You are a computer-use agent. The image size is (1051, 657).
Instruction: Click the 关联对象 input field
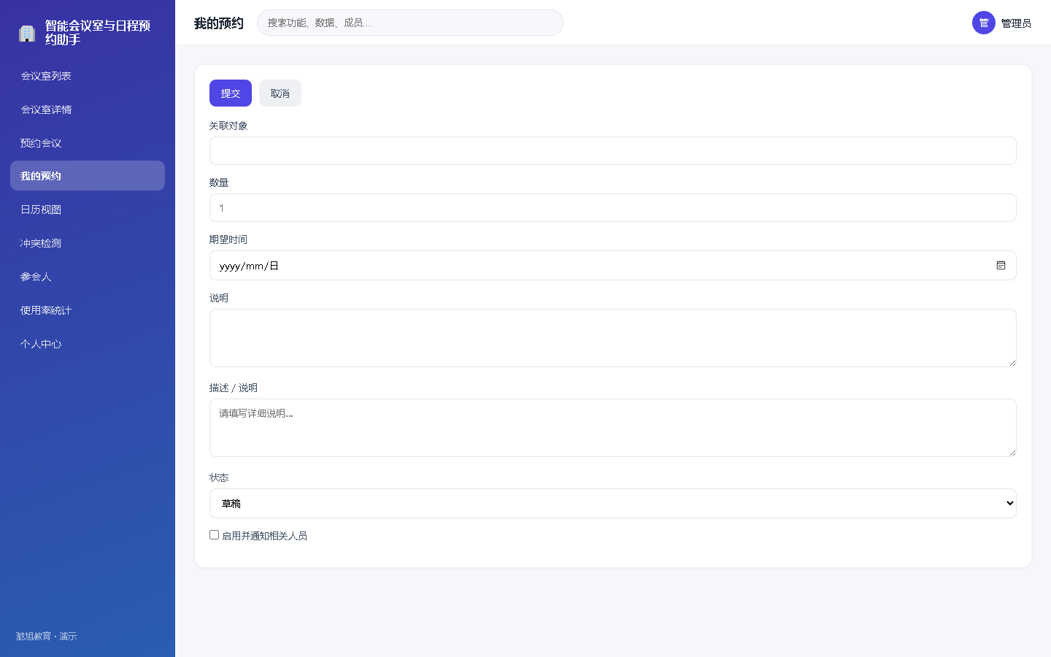point(612,151)
